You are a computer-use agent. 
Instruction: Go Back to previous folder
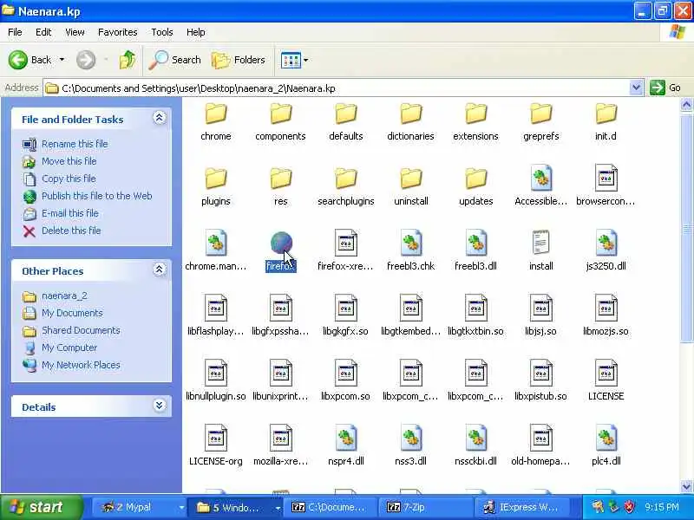point(29,60)
